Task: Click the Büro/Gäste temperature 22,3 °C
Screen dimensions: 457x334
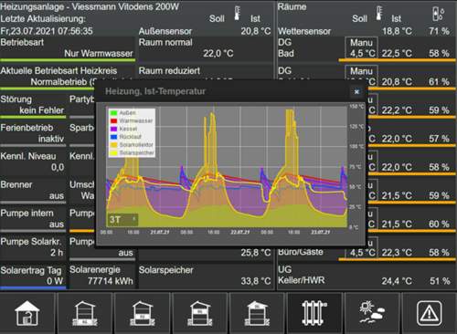Action: point(397,253)
